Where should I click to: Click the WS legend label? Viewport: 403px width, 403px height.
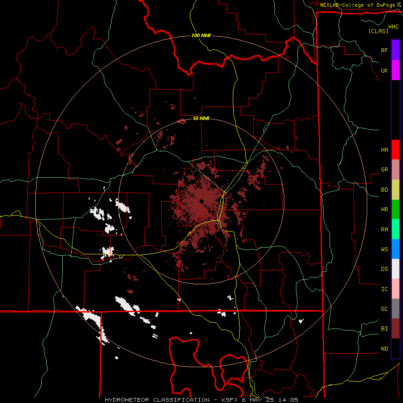click(384, 249)
